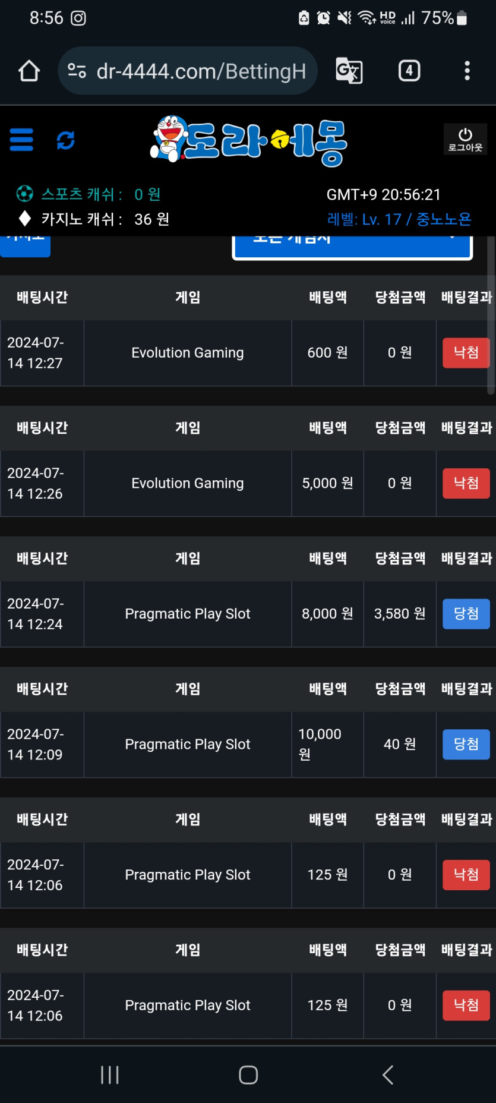Tap Android recent apps button
This screenshot has width=496, height=1103.
point(110,1074)
